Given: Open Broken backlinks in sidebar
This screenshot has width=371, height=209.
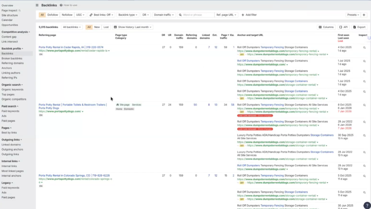Looking at the screenshot, I should pyautogui.click(x=12, y=58).
